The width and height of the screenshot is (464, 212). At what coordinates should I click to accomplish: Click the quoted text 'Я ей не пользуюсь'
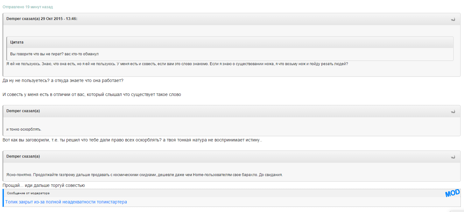(177, 64)
